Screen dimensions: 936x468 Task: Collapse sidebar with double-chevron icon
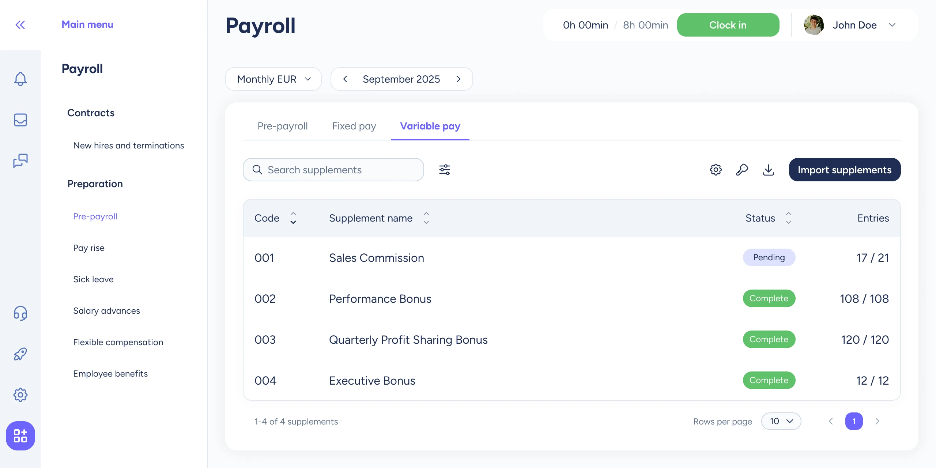[x=20, y=25]
